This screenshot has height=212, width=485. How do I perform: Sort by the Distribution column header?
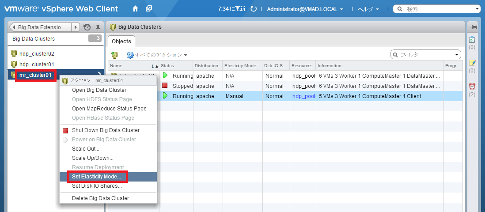pyautogui.click(x=207, y=66)
